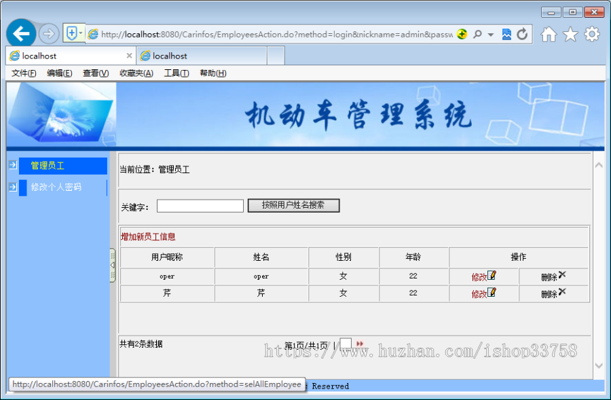Viewport: 611px width, 400px height.
Task: Switch to second localhost tab
Action: 202,56
